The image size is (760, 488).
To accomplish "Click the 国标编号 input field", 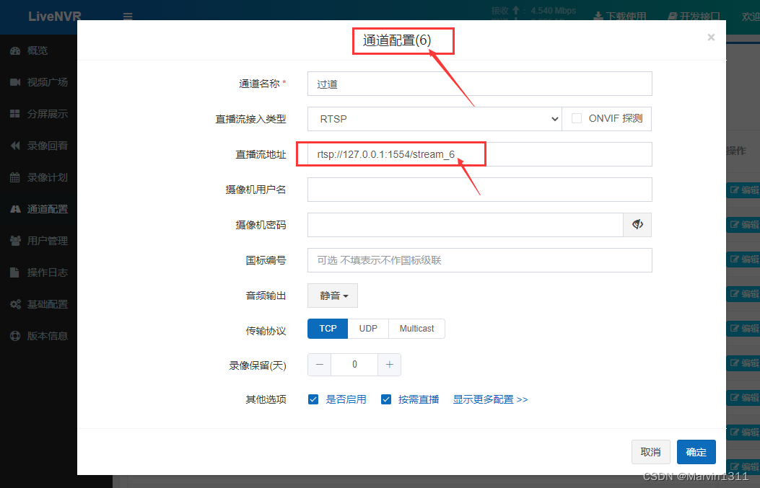I will 479,260.
